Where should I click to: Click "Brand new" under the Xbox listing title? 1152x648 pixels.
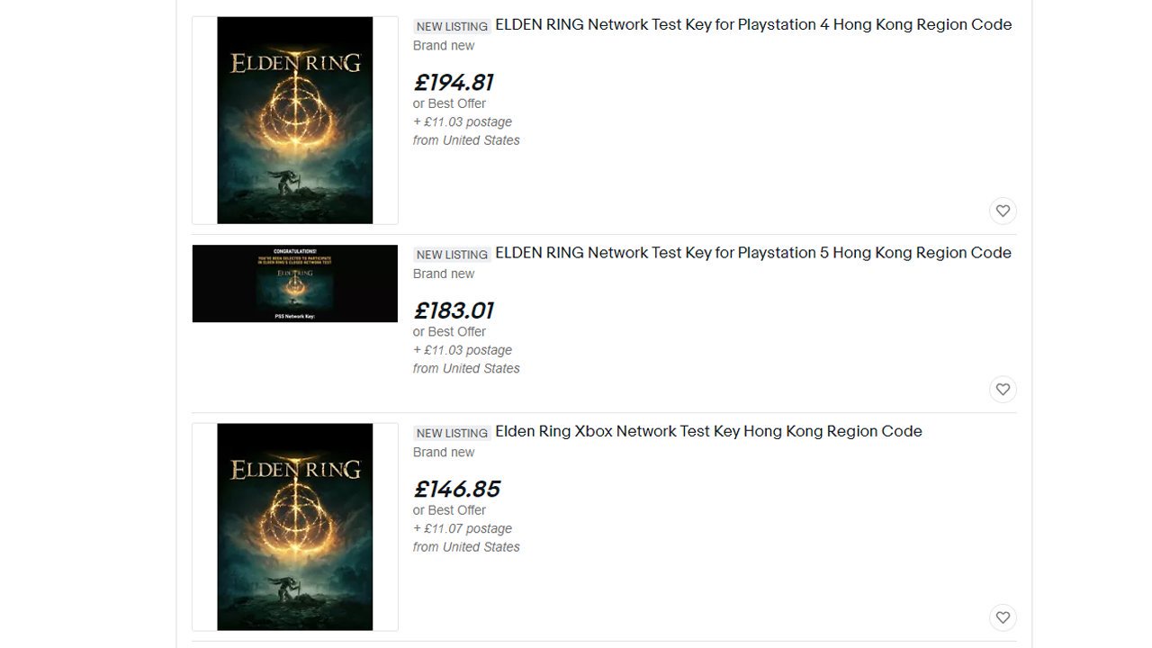(x=444, y=452)
